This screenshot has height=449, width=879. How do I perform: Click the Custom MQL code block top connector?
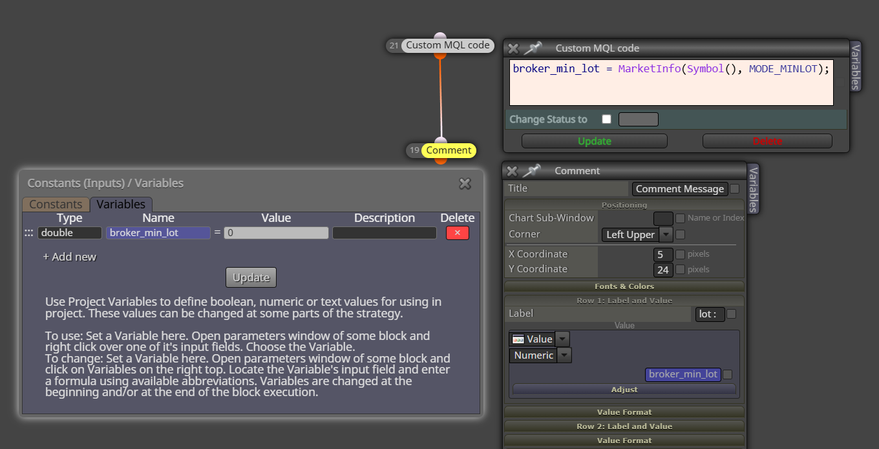(x=440, y=36)
